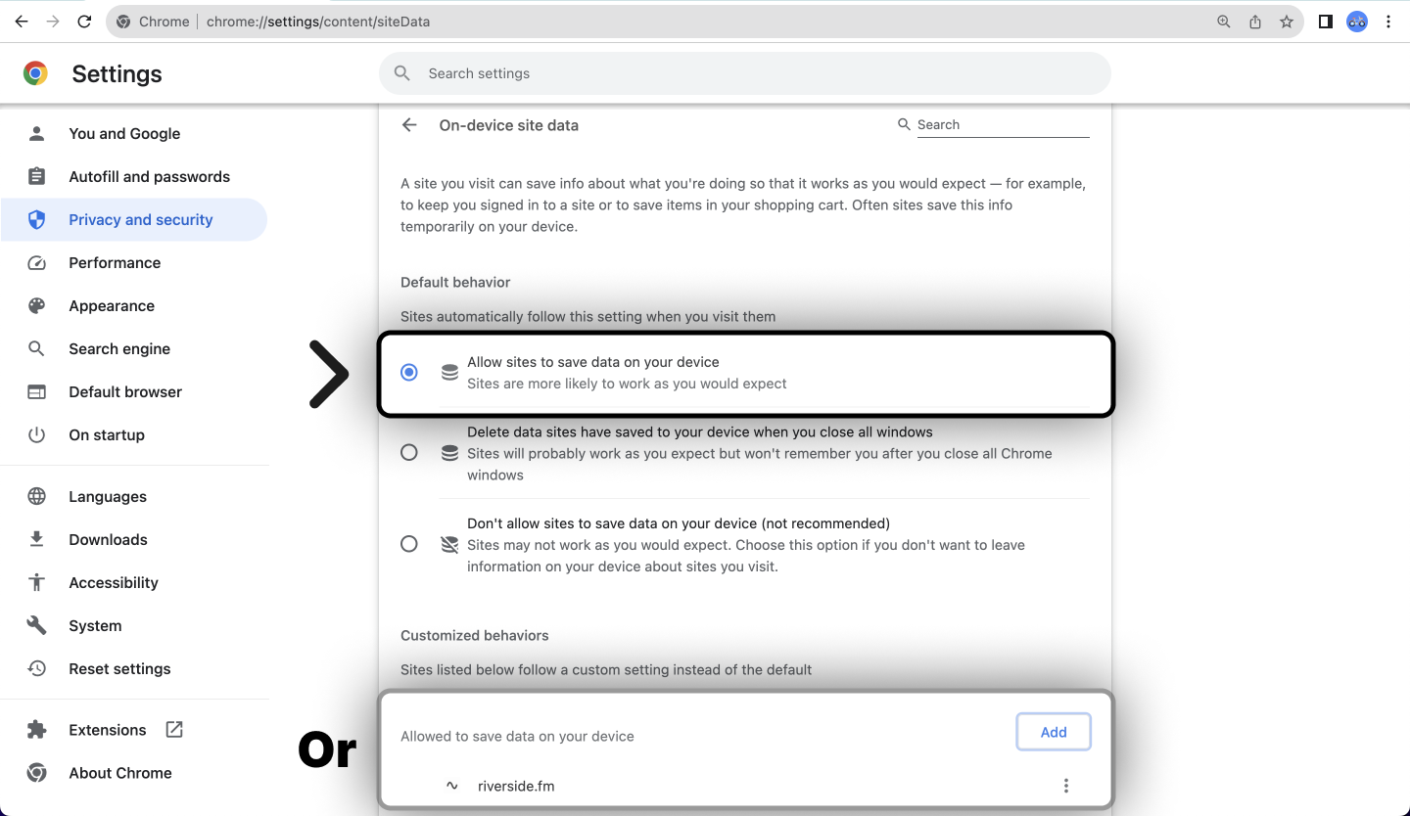Click the site data Search field
This screenshot has height=816, width=1410.
pyautogui.click(x=1003, y=125)
